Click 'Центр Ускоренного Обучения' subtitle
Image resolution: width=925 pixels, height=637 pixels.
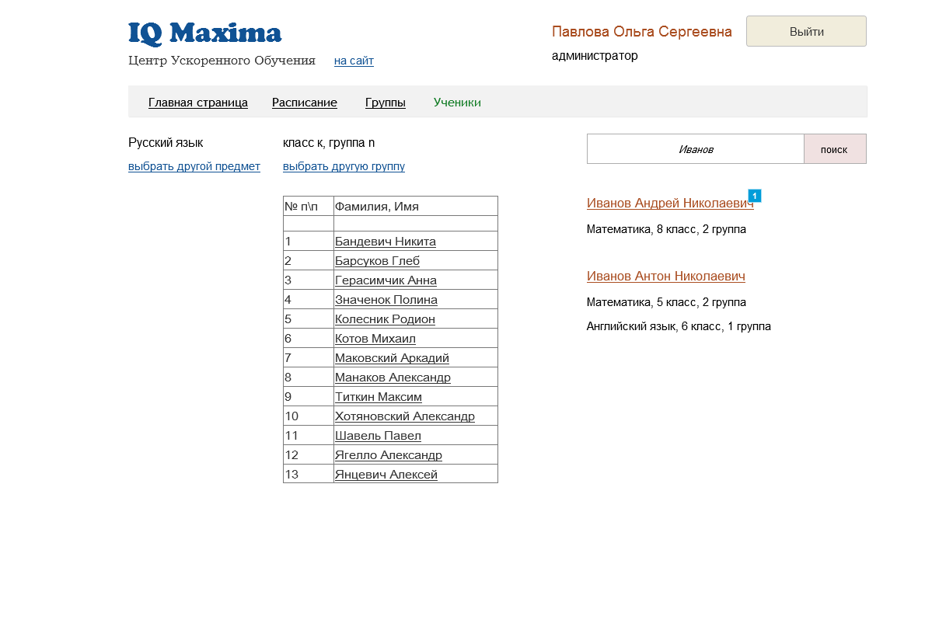click(x=222, y=61)
